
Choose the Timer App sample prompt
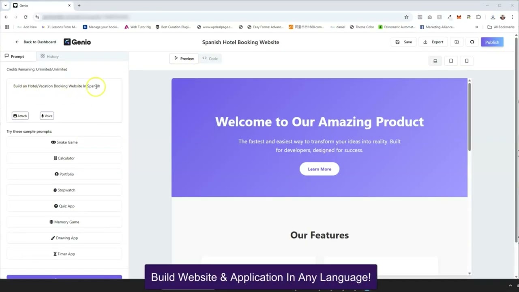(64, 254)
